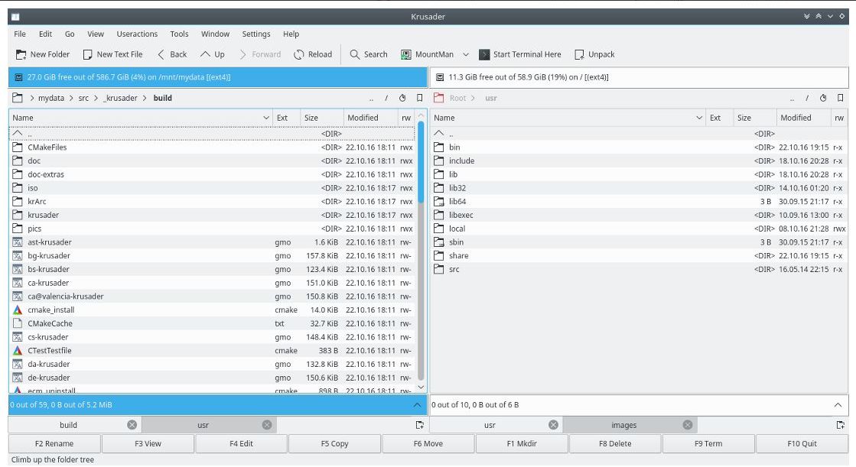The height and width of the screenshot is (467, 856).
Task: Click the F6 Move button
Action: click(428, 443)
